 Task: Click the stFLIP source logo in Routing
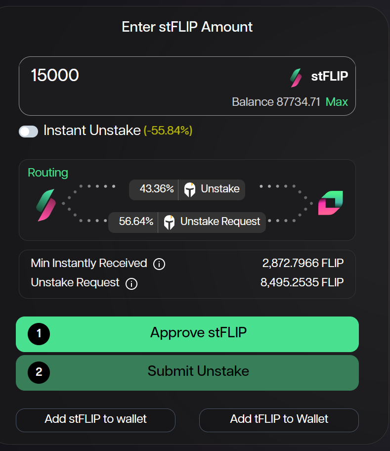pyautogui.click(x=46, y=205)
